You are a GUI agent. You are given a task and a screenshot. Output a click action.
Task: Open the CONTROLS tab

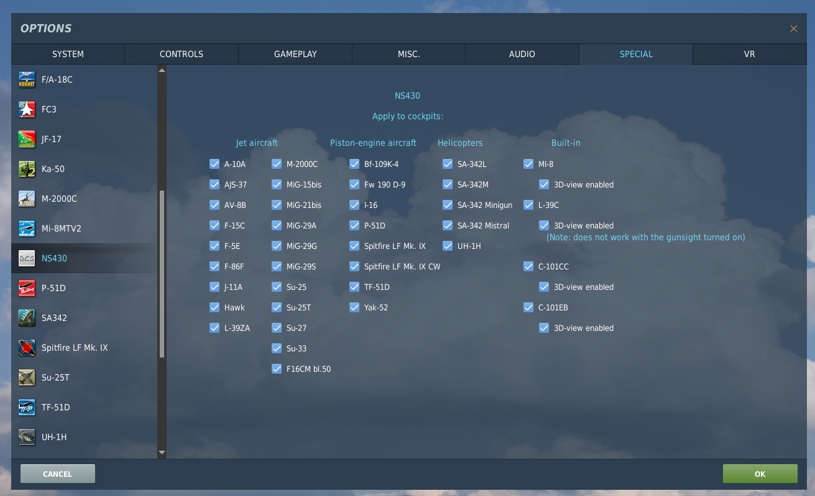tap(182, 54)
